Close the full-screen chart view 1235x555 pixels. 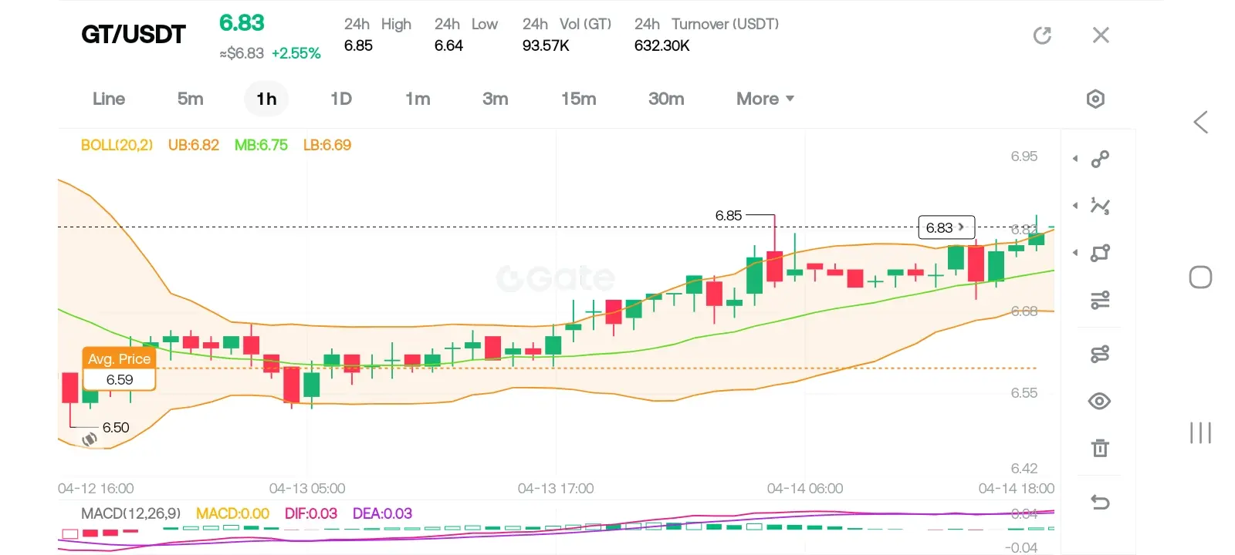point(1101,35)
